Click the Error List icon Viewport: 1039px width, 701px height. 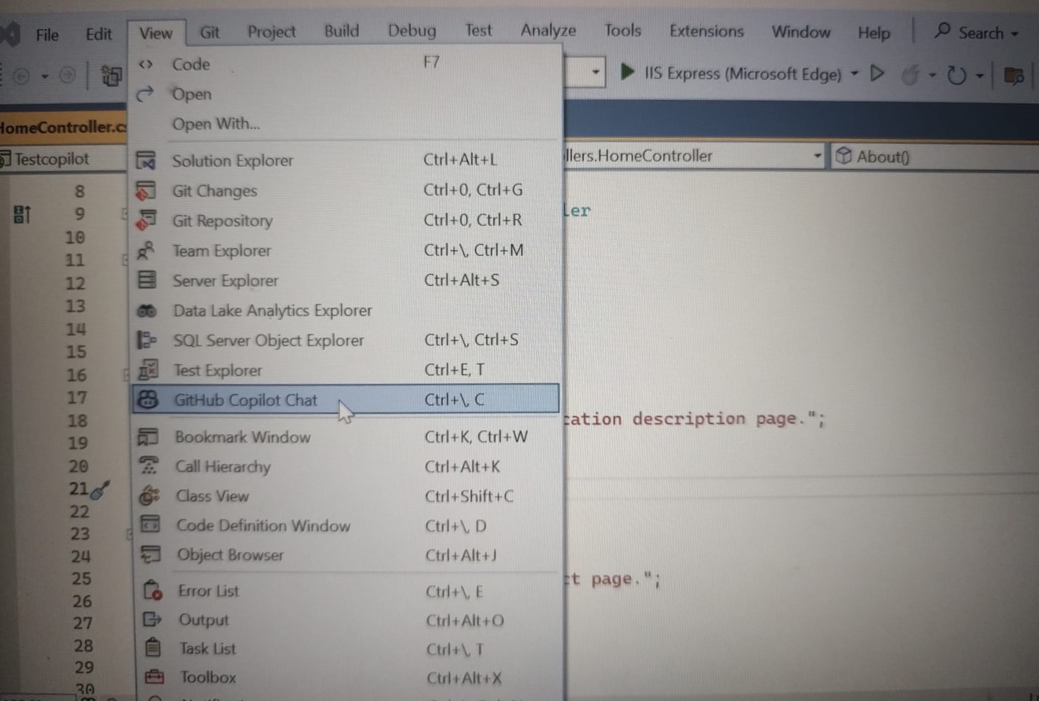(153, 591)
